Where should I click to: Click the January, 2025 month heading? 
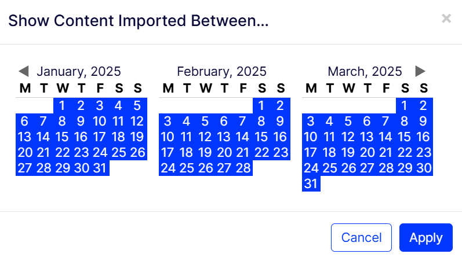point(79,72)
